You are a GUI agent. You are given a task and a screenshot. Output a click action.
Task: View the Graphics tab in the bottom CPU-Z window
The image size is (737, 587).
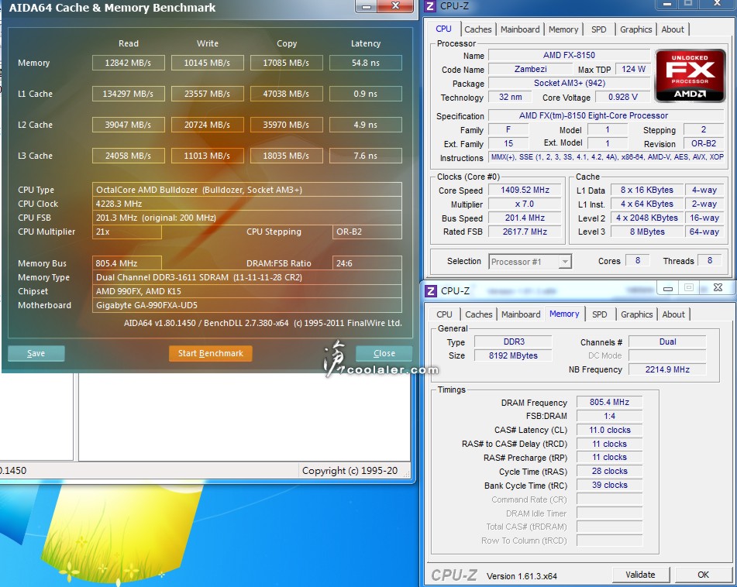click(x=636, y=314)
